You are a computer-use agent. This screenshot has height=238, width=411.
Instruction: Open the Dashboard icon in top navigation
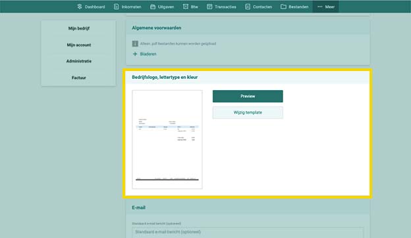(80, 7)
